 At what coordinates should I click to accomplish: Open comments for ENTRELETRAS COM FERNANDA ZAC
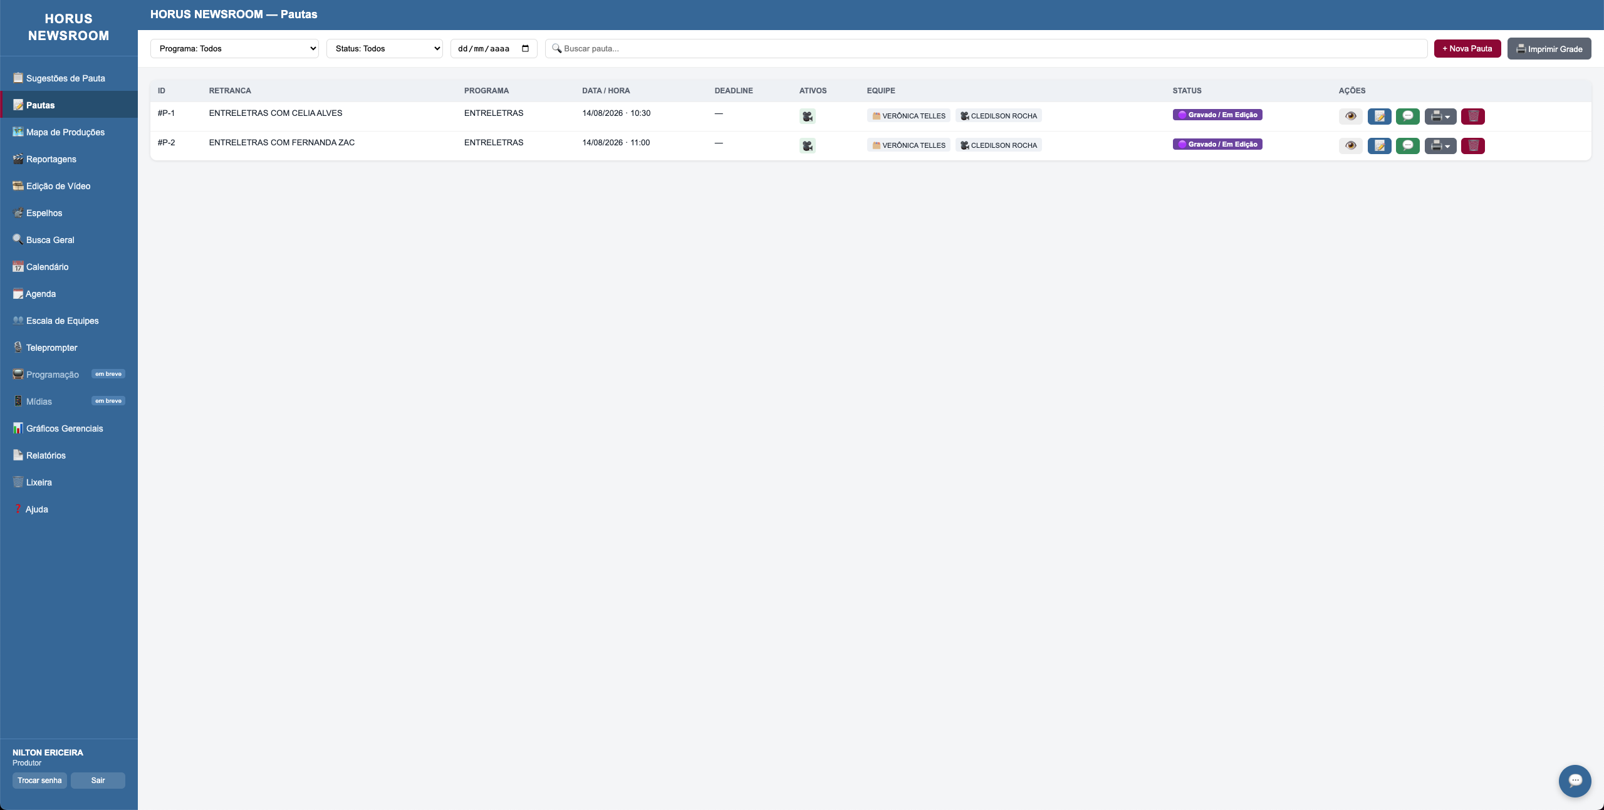click(x=1407, y=145)
